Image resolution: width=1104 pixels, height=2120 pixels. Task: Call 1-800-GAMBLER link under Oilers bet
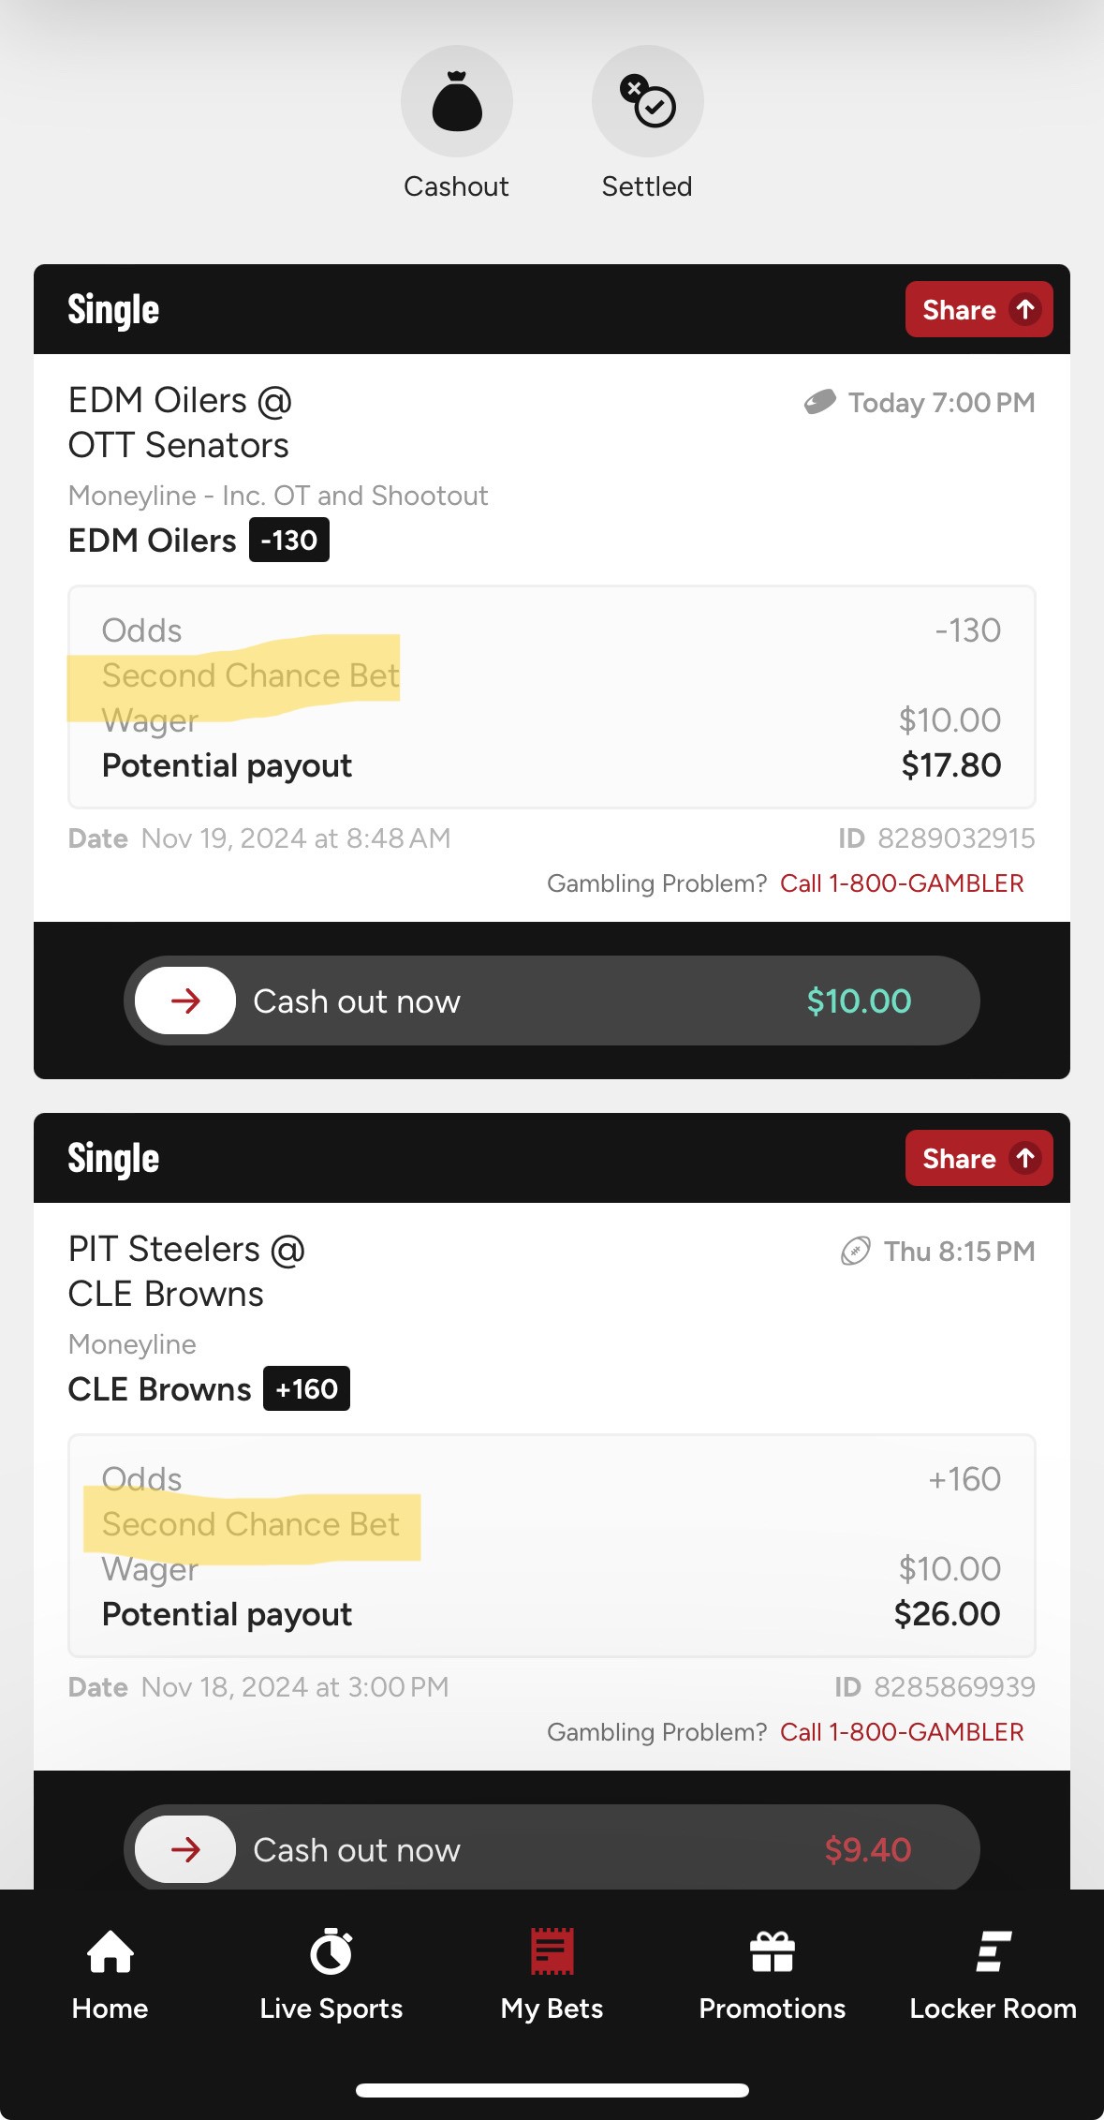coord(901,883)
